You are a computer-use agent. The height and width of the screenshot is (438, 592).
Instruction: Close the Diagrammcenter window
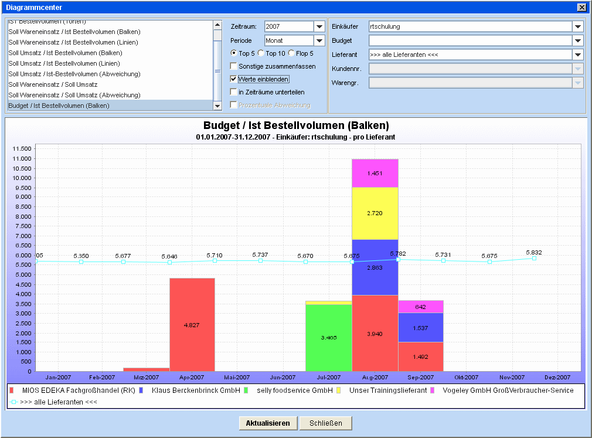tap(581, 8)
